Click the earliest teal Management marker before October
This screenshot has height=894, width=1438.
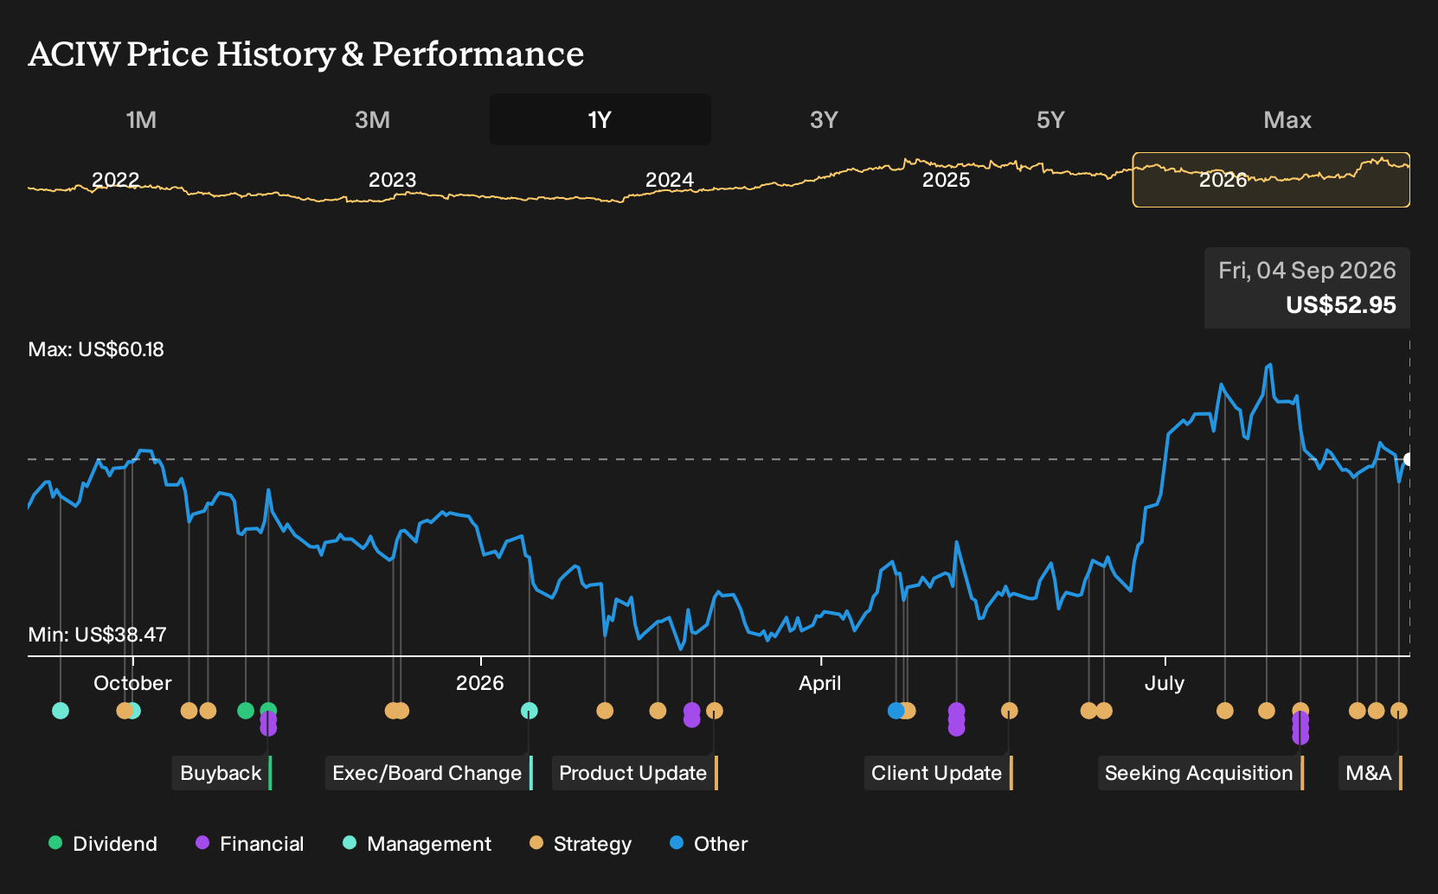tap(61, 711)
